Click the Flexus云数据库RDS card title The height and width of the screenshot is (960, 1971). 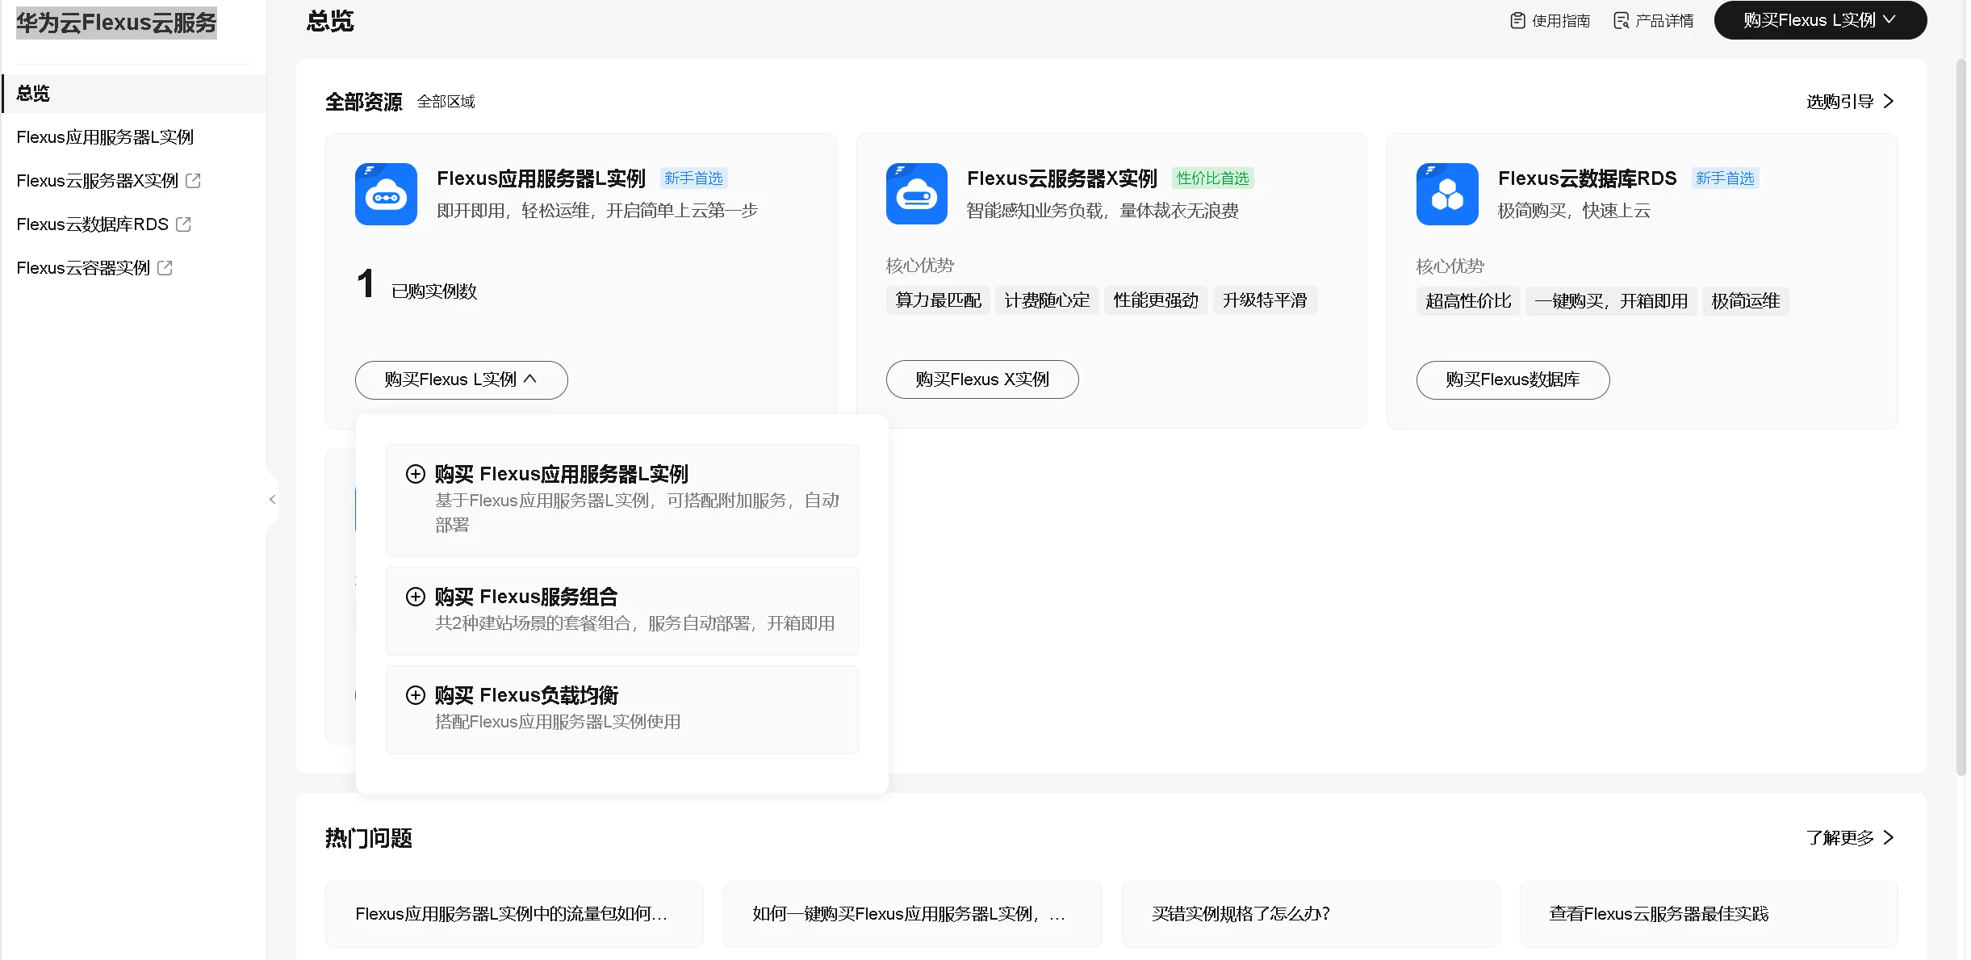click(x=1588, y=178)
